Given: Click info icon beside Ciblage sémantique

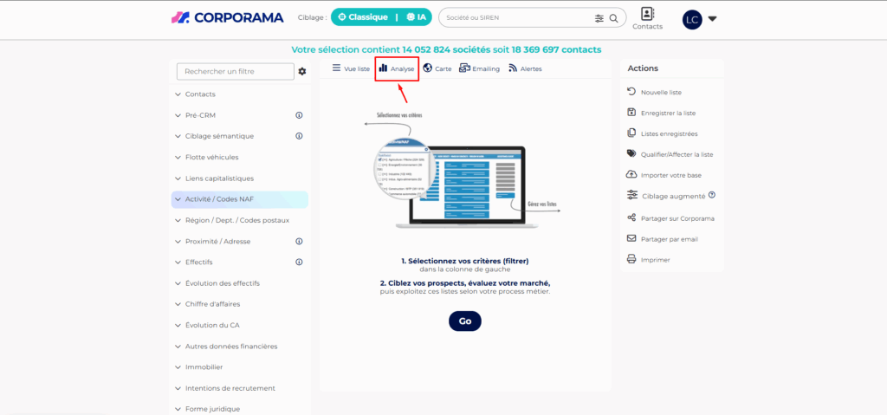Looking at the screenshot, I should pos(299,136).
